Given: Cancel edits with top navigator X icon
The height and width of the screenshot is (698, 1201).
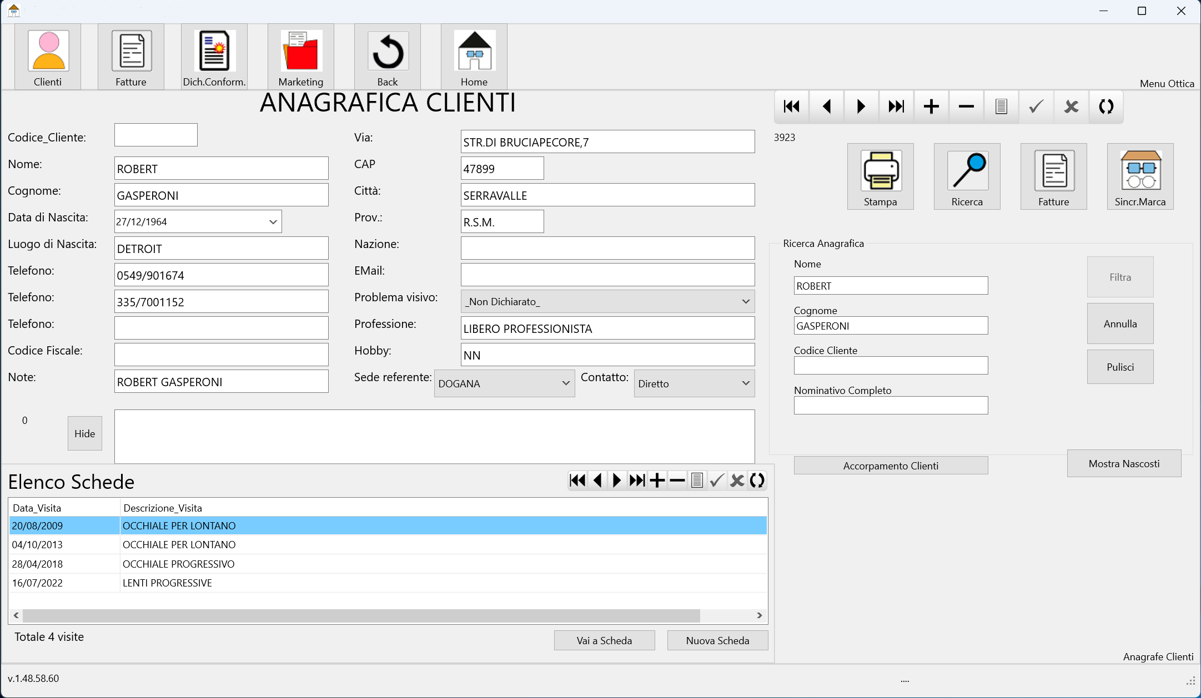Looking at the screenshot, I should (1071, 106).
